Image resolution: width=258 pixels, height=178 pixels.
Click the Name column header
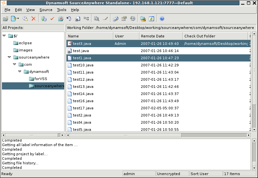90,36
